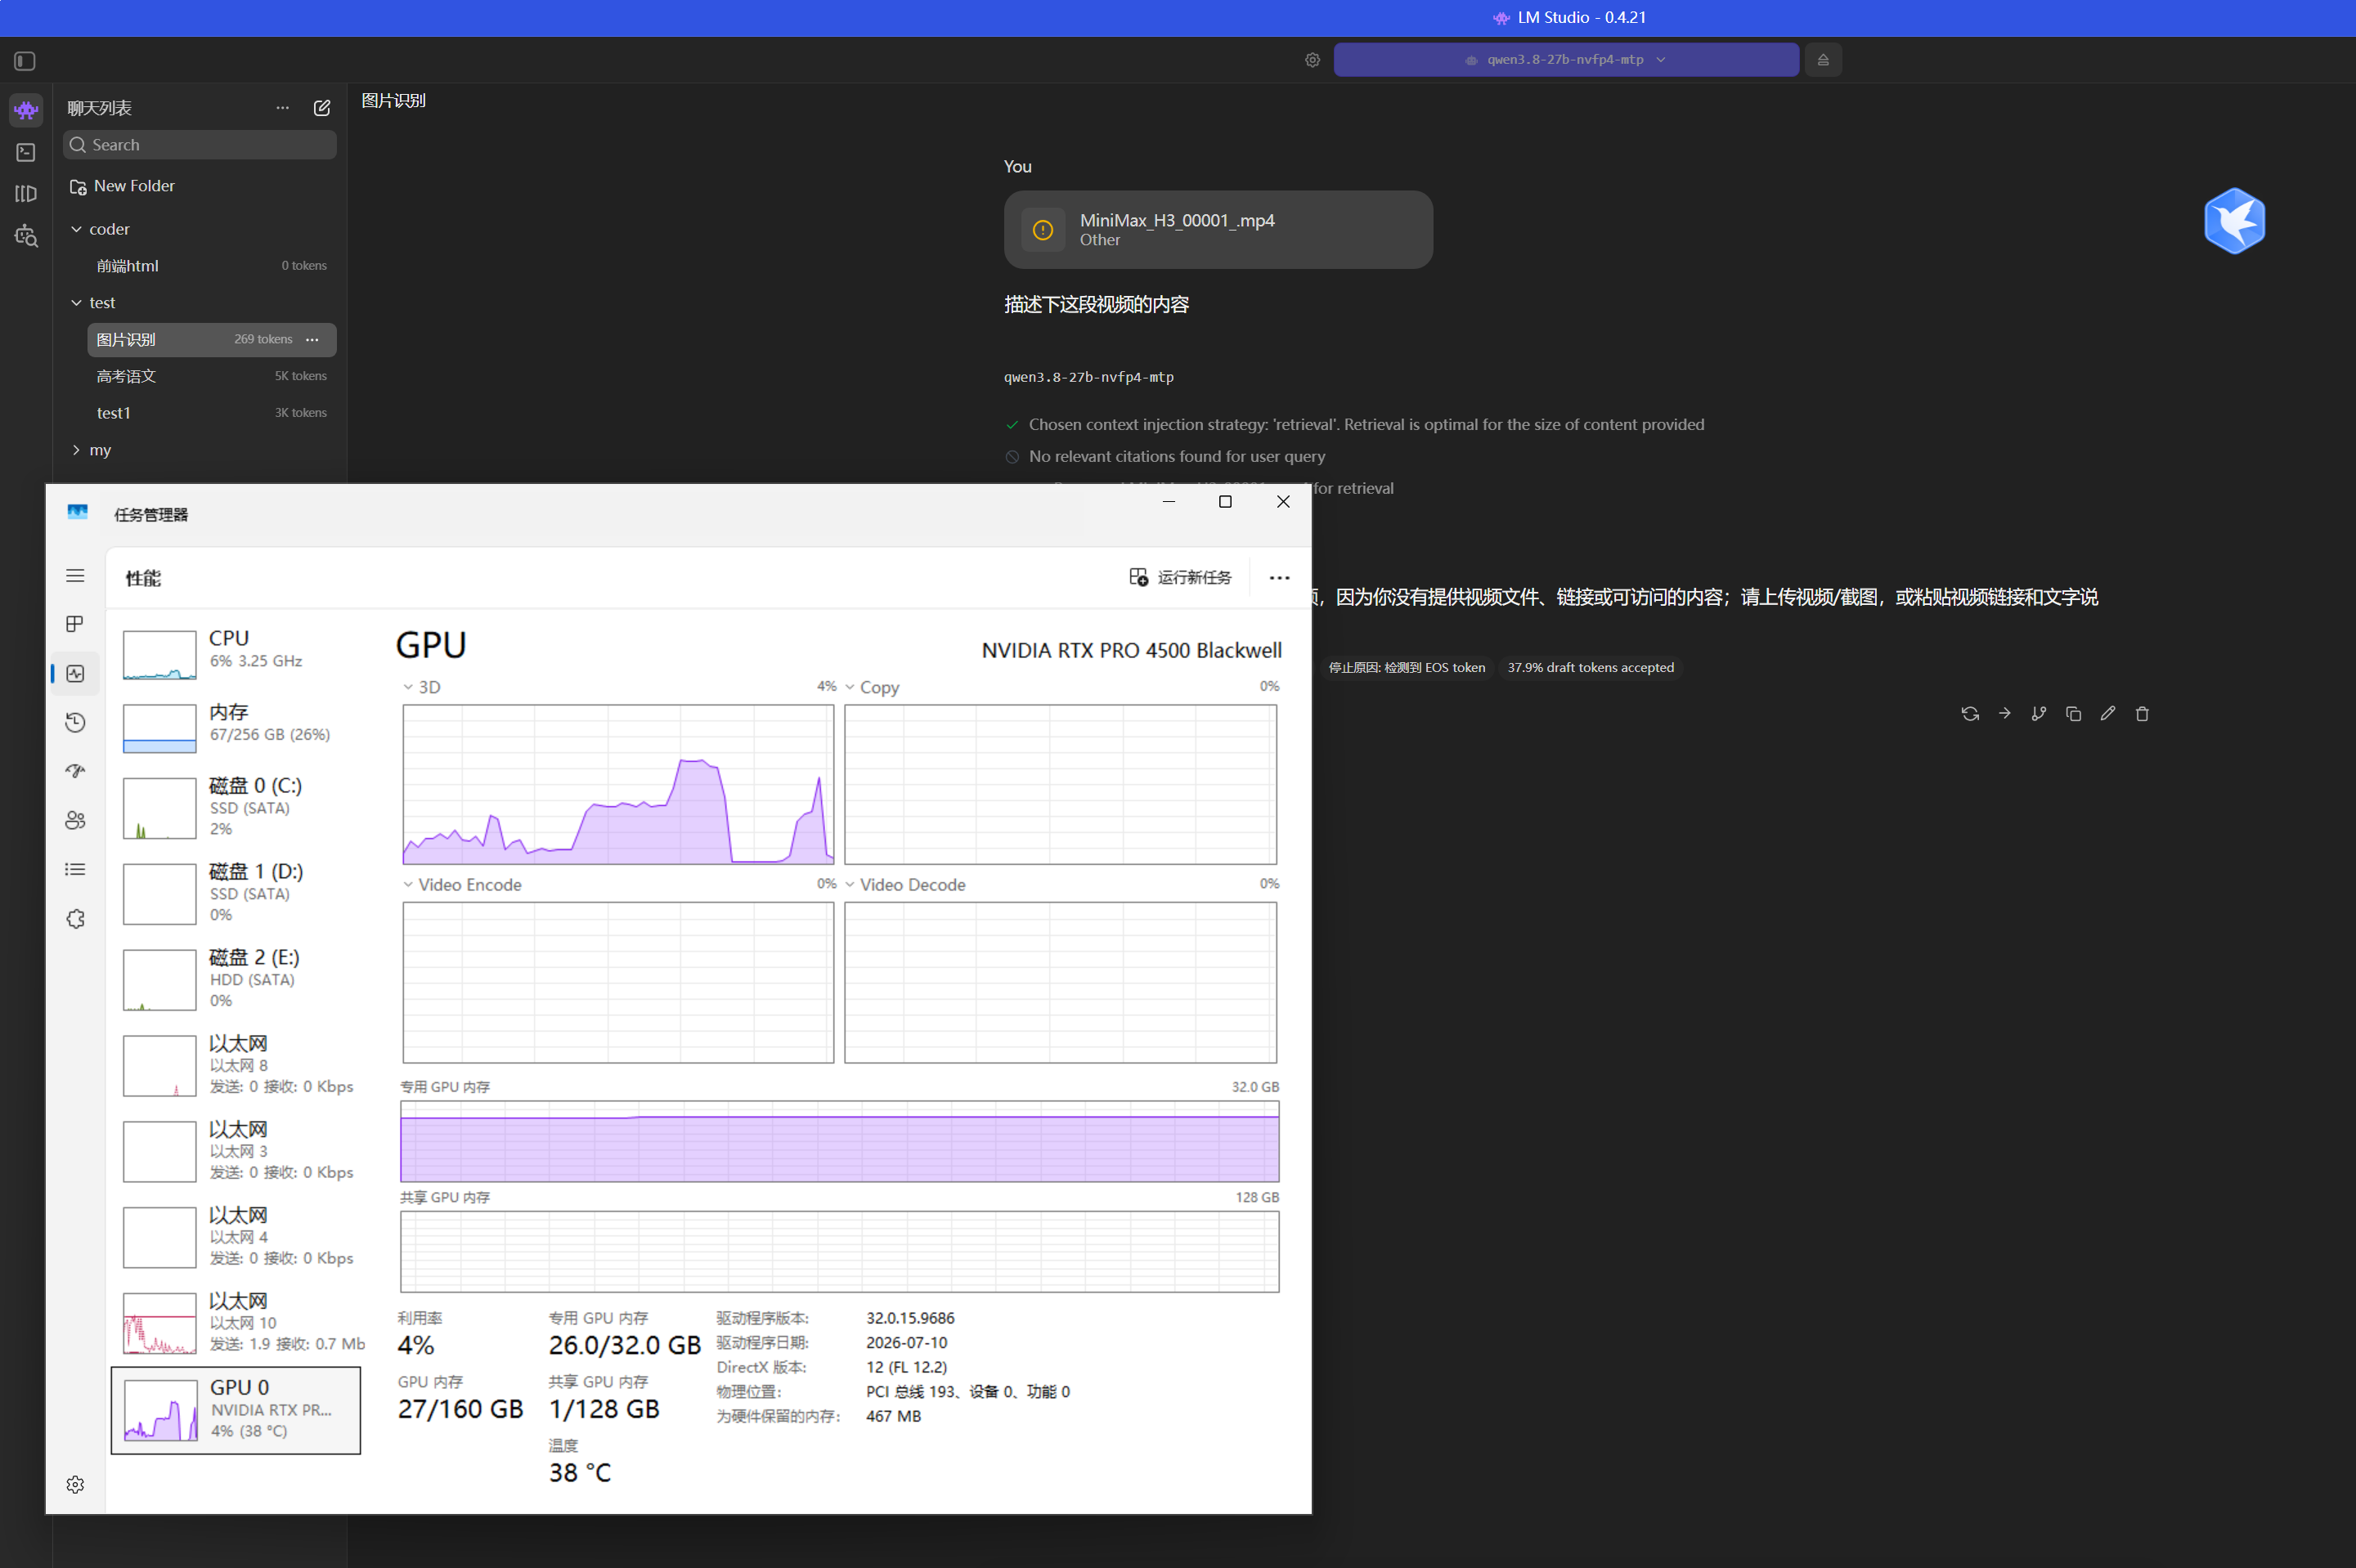Open App history in Task Manager
2356x1568 pixels.
[75, 722]
